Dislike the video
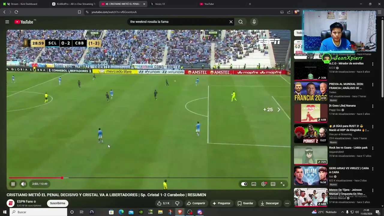384x216 pixels. (x=177, y=203)
